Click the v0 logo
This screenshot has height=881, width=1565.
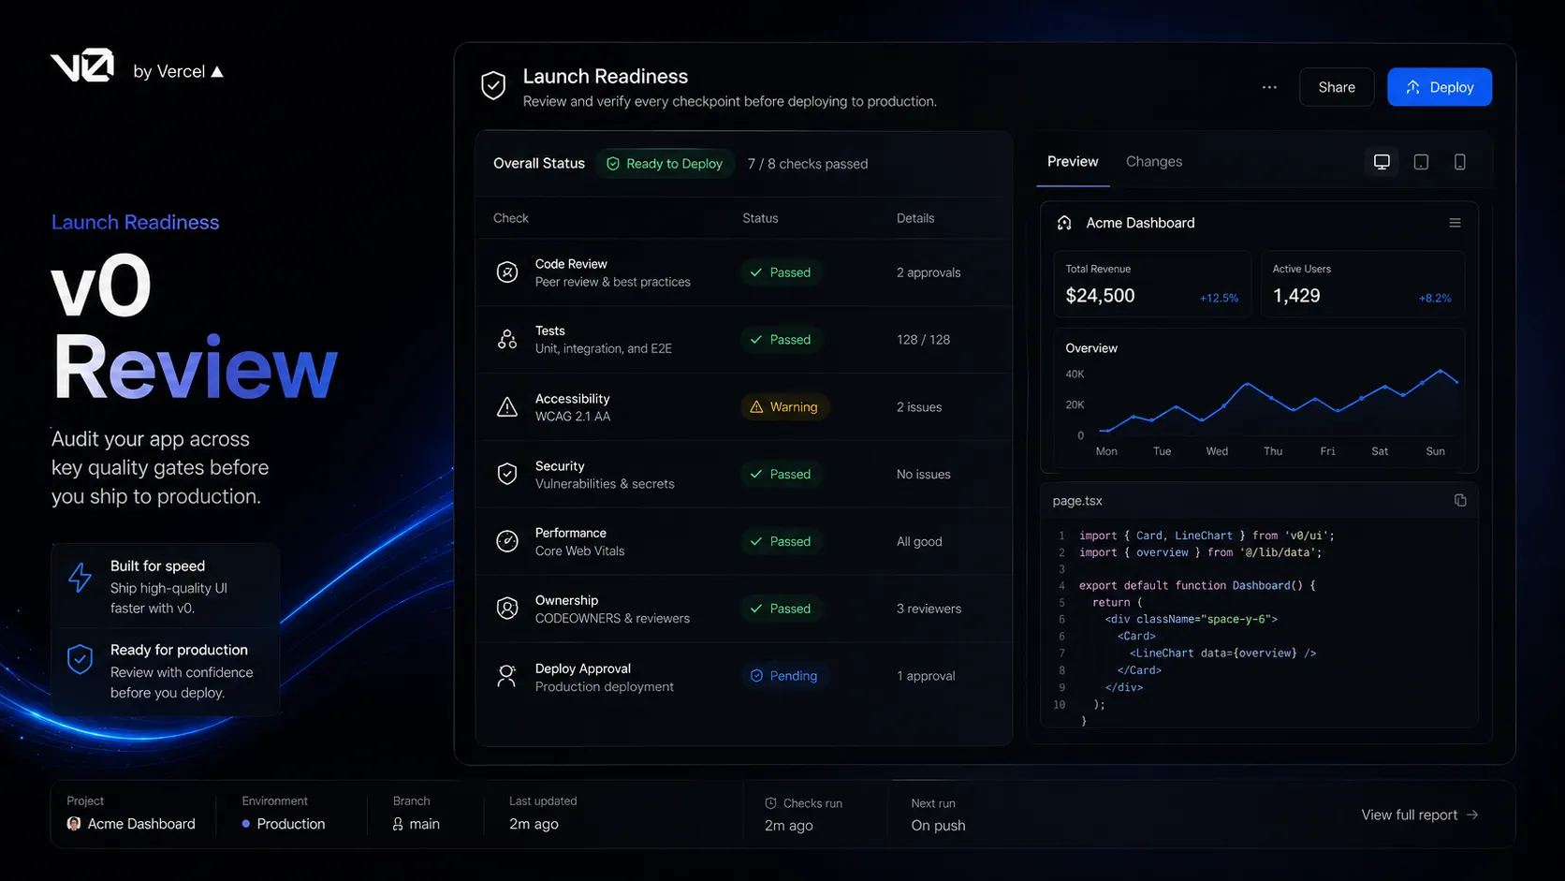pos(82,66)
